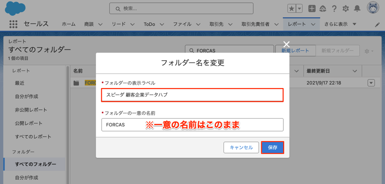Open the さらに表示 more menu
Viewport: 385px width, 184px height.
tap(340, 24)
